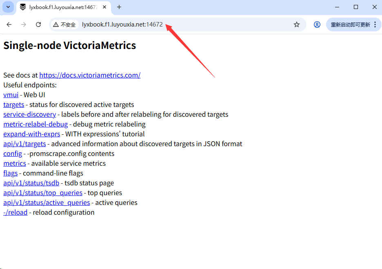382x269 pixels.
Task: Minimize the browser window
Action: (337, 7)
